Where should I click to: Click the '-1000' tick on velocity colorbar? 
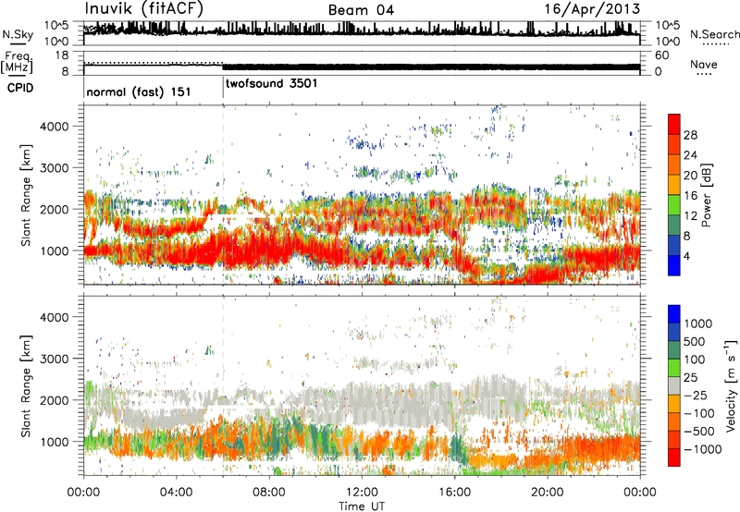(703, 449)
